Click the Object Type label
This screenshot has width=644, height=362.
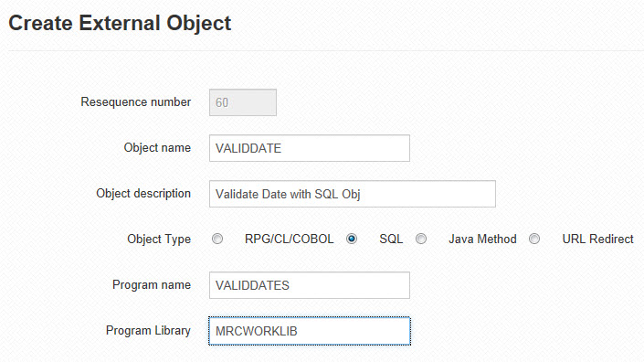pyautogui.click(x=159, y=240)
